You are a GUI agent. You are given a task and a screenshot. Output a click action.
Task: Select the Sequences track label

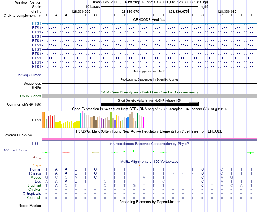tap(32, 84)
